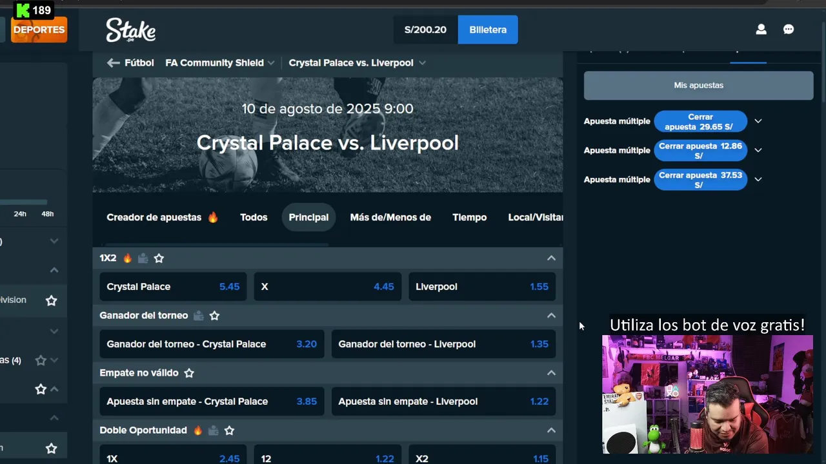The width and height of the screenshot is (826, 464).
Task: Collapse the Doble Oportunidad section
Action: (x=551, y=430)
